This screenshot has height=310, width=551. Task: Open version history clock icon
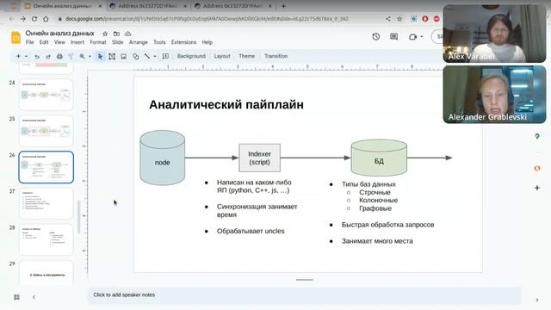tap(376, 36)
